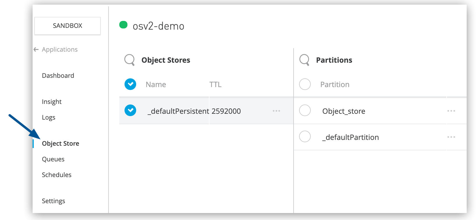Open the three-dot menu for _defaultPartition
This screenshot has height=220, width=476.
pos(451,137)
